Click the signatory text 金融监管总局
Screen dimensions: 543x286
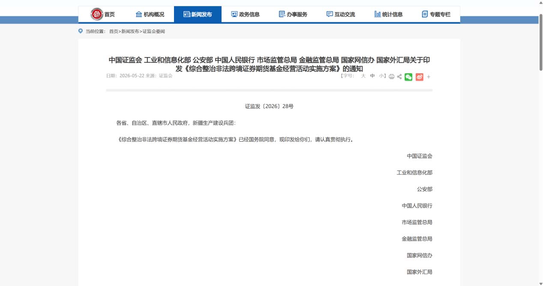click(x=417, y=239)
